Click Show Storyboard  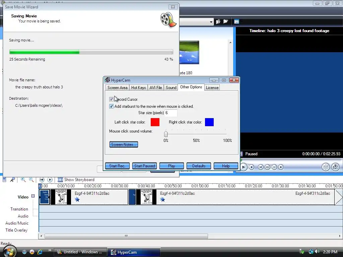click(x=76, y=180)
